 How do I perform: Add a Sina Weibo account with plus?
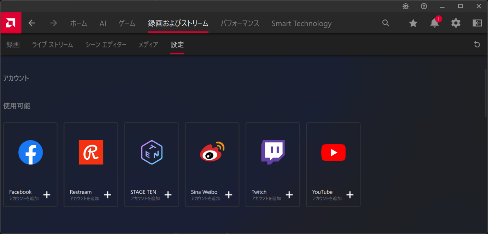click(x=229, y=195)
